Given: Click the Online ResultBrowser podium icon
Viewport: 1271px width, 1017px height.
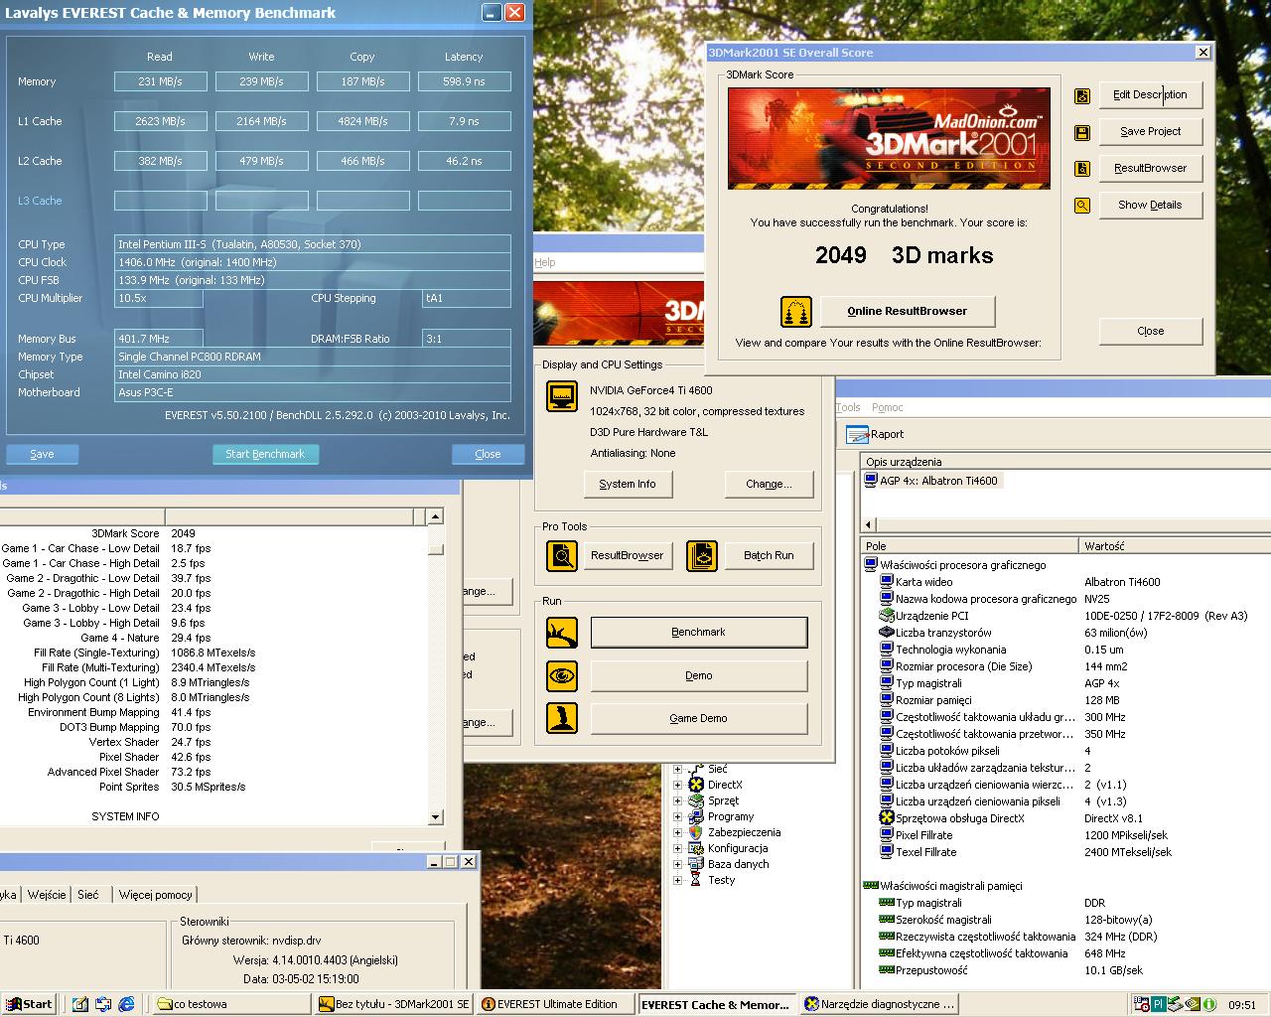Looking at the screenshot, I should (796, 312).
